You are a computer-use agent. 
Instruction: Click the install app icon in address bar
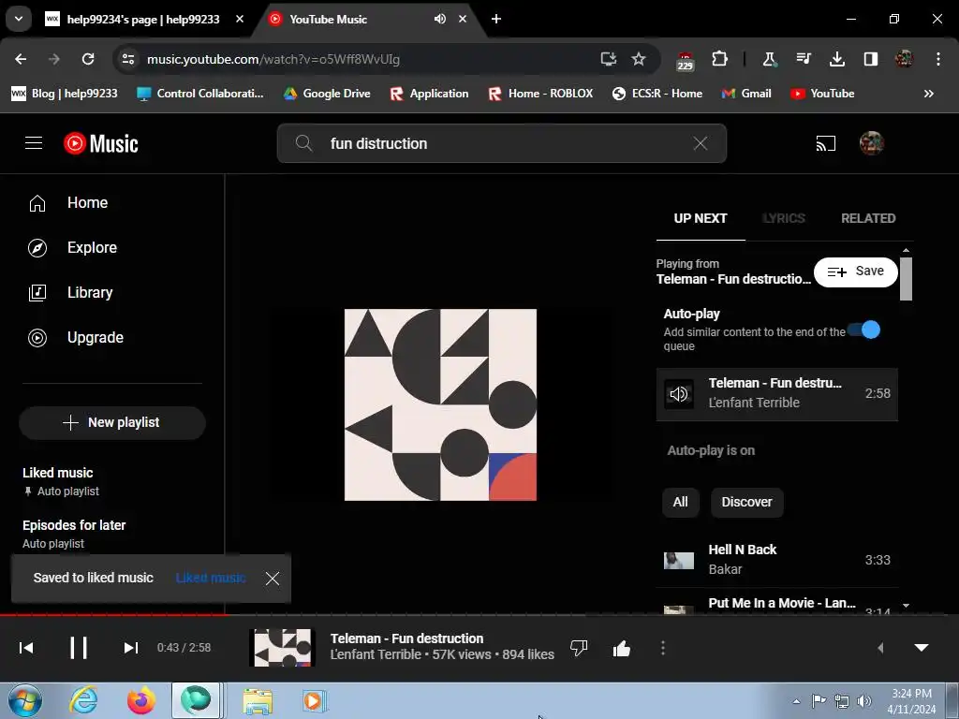pyautogui.click(x=608, y=59)
